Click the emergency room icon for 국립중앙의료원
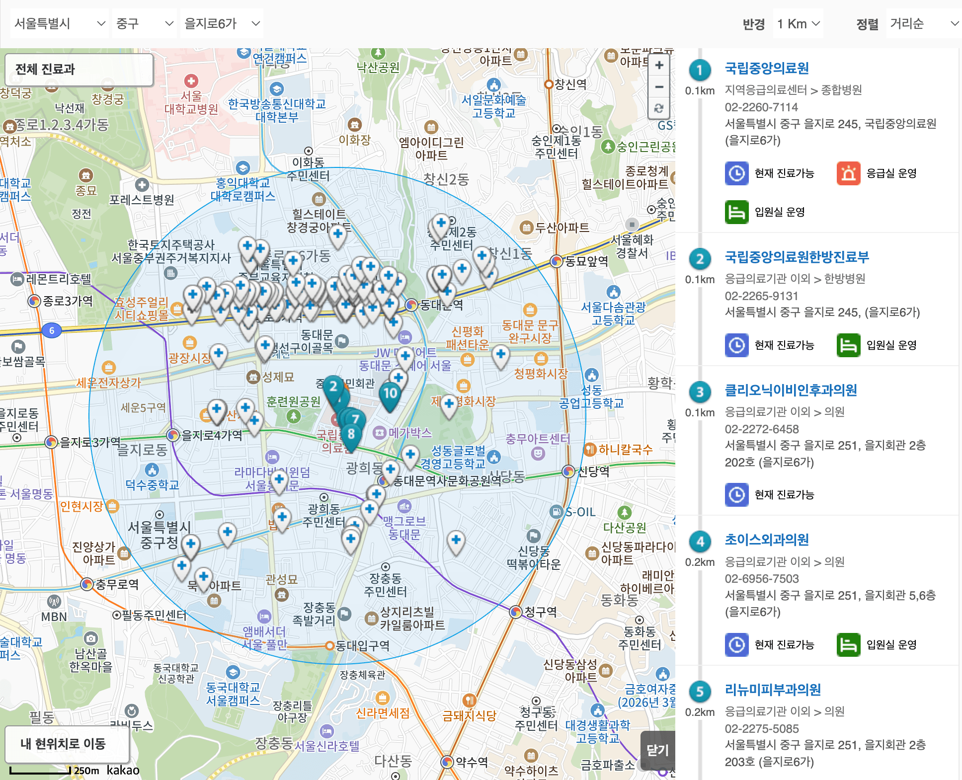Viewport: 962px width, 780px height. (848, 173)
